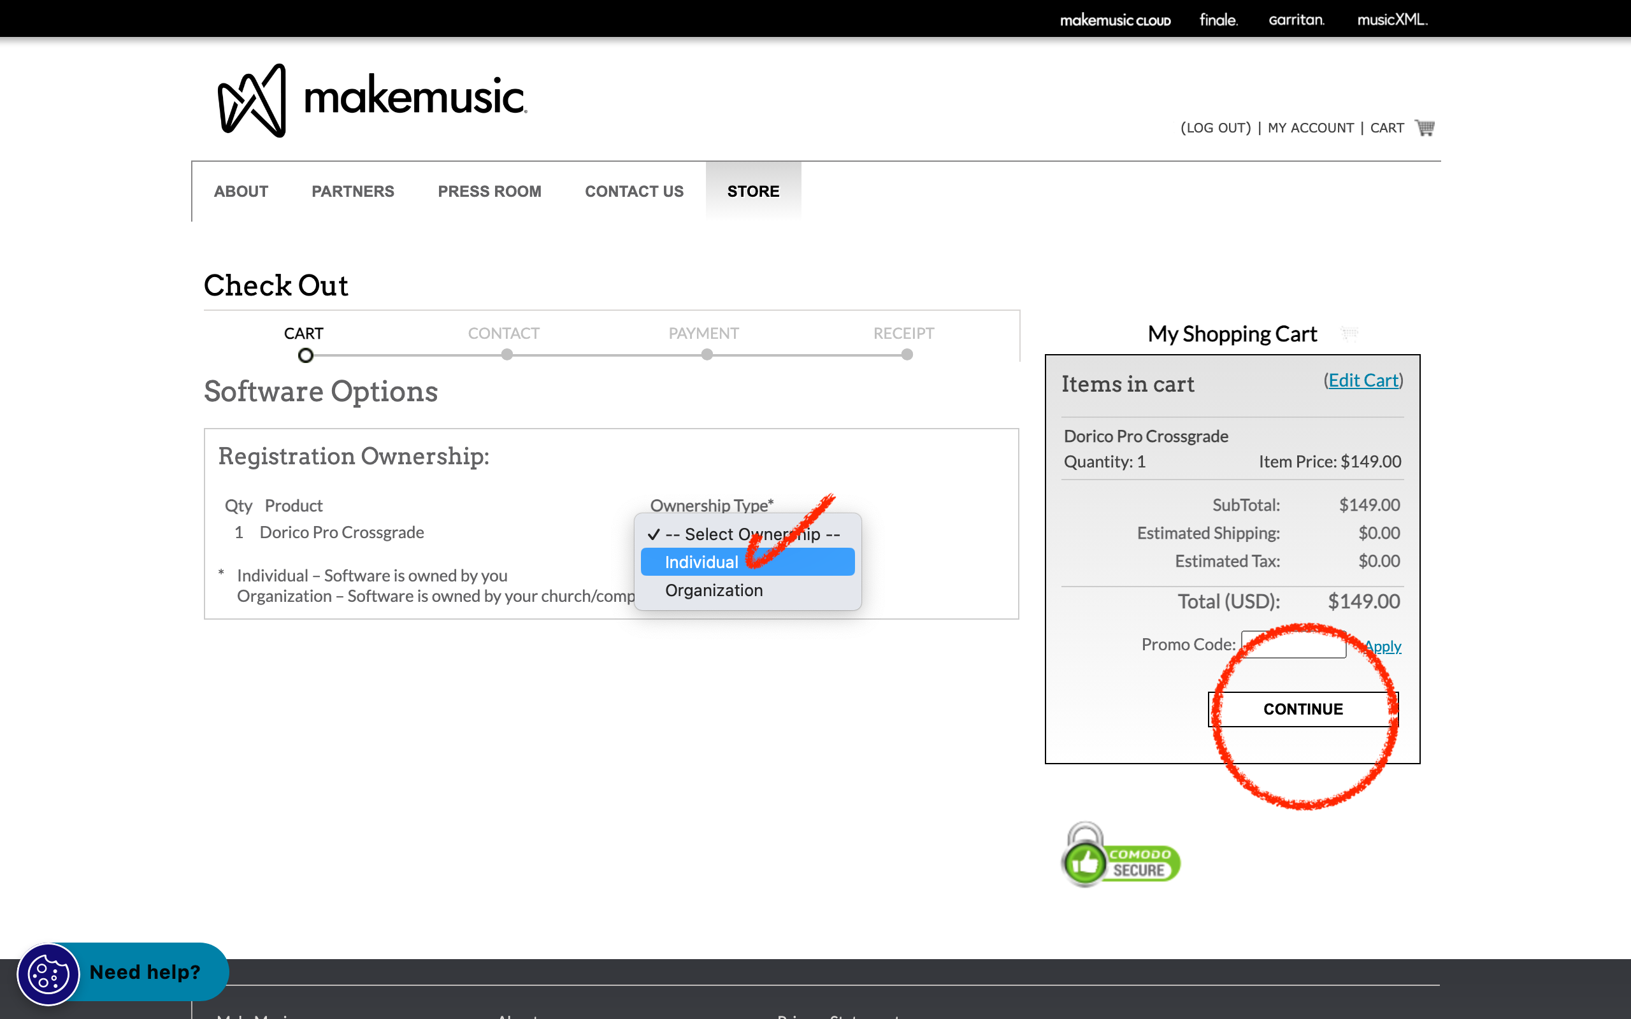
Task: Open the STORE navigation tab
Action: point(753,192)
